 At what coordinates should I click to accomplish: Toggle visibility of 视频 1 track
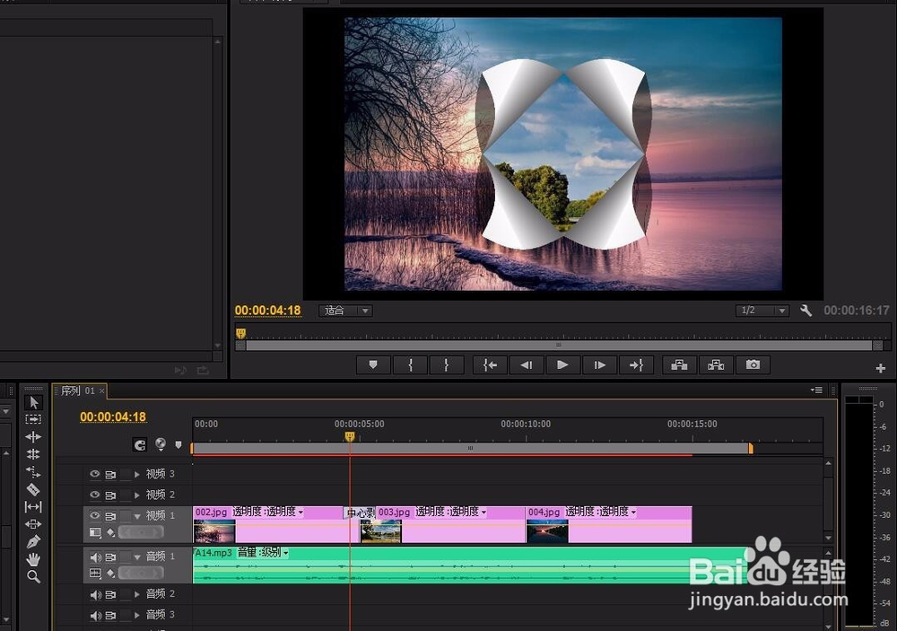tap(95, 515)
